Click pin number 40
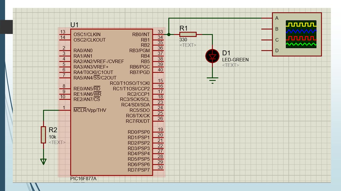The height and width of the screenshot is (191, 341). (x=160, y=70)
